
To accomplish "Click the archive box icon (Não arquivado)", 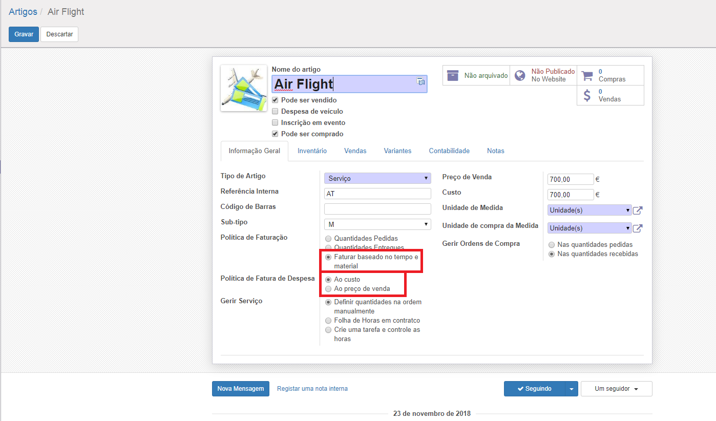I will [453, 75].
